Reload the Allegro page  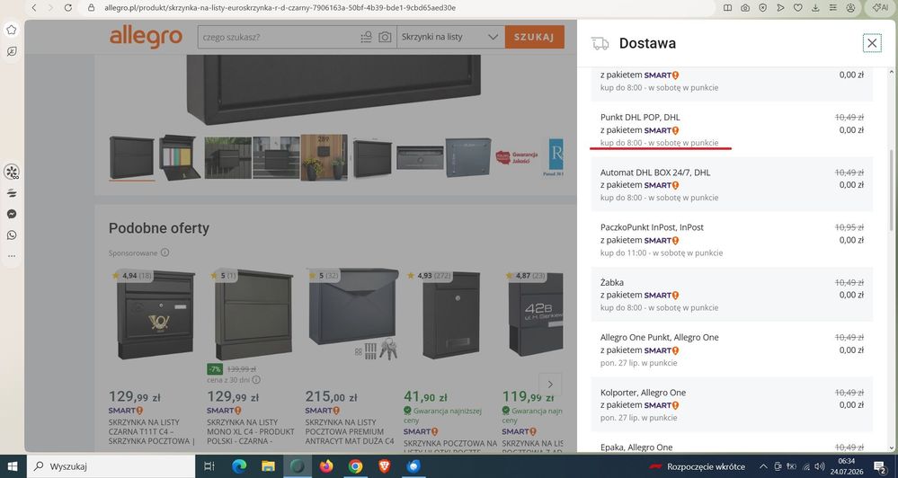68,8
